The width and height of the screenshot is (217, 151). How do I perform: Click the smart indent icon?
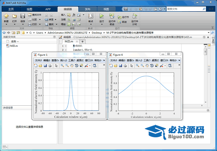[x=69, y=24]
